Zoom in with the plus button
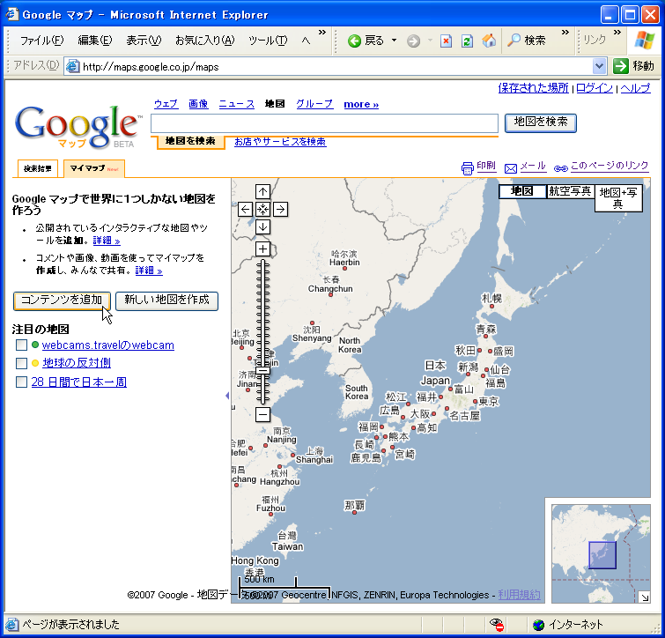This screenshot has height=638, width=665. [x=262, y=249]
